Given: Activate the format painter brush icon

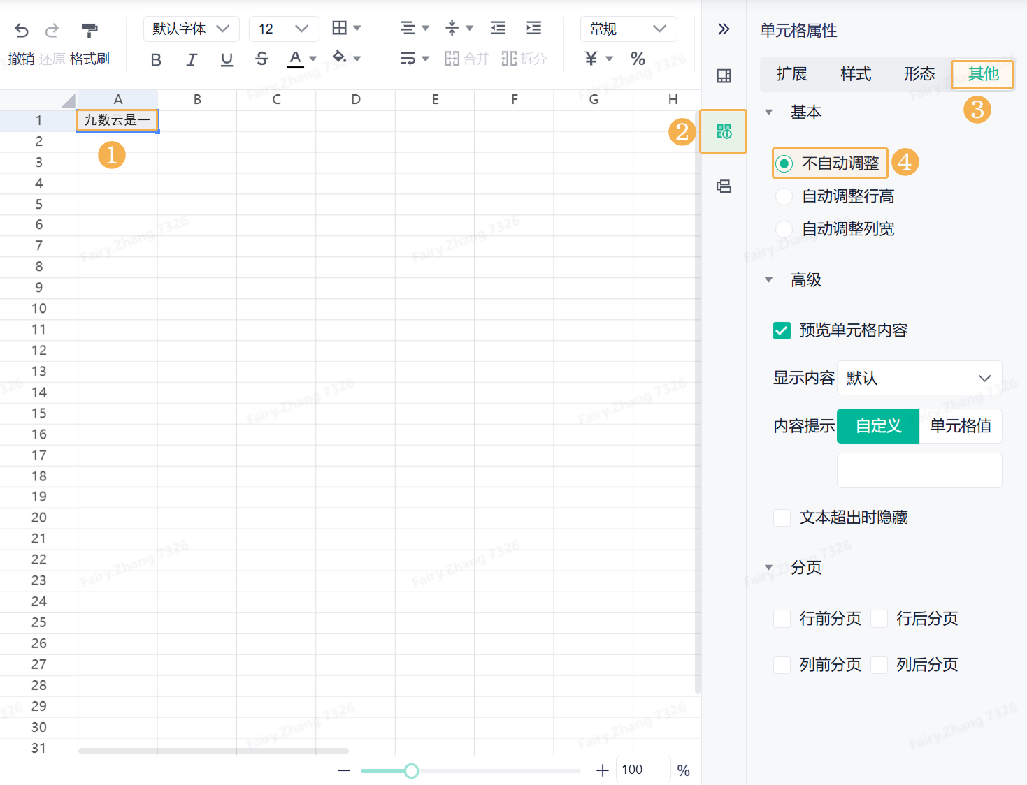Looking at the screenshot, I should pyautogui.click(x=89, y=30).
